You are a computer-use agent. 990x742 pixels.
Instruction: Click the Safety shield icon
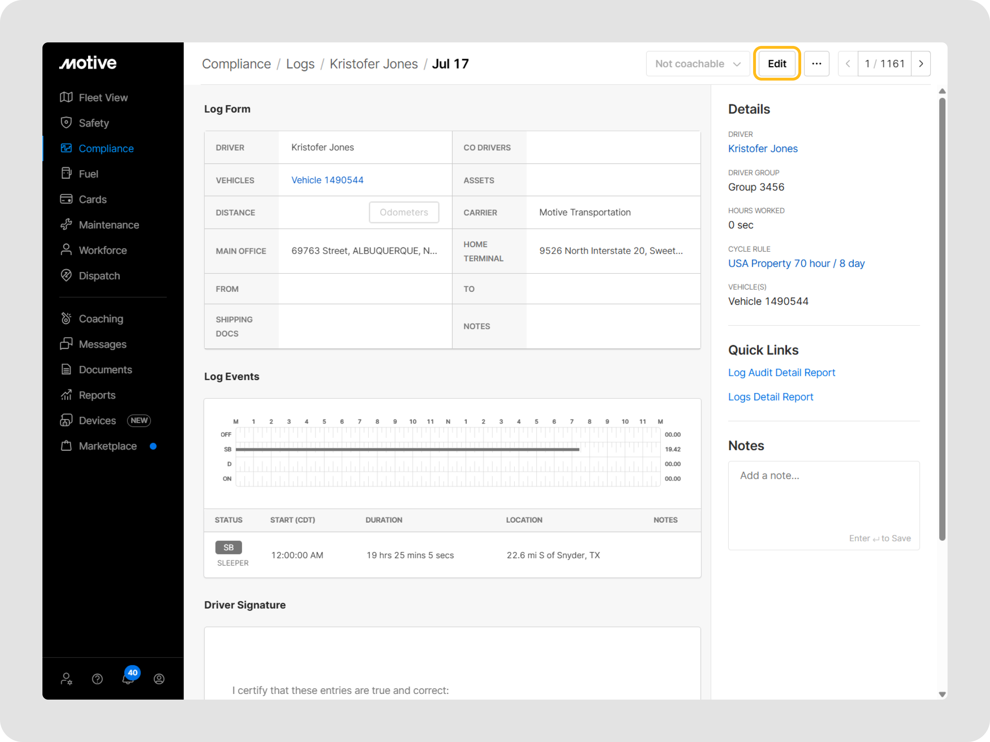[66, 123]
